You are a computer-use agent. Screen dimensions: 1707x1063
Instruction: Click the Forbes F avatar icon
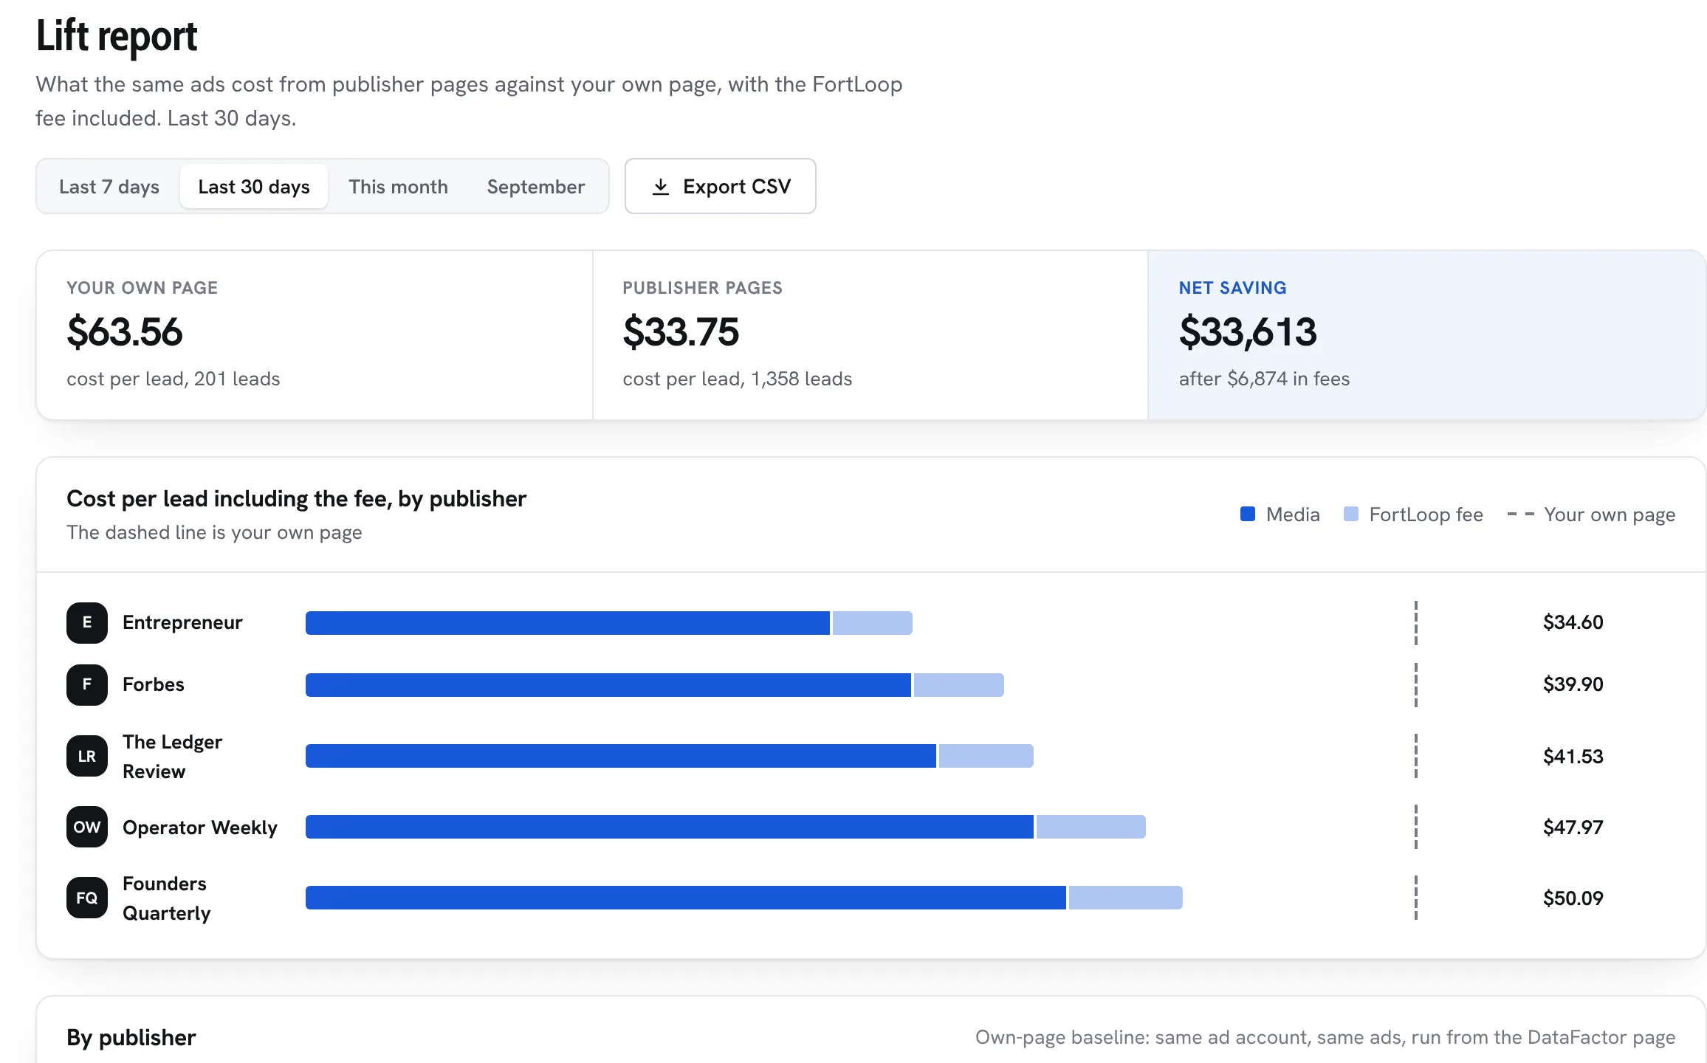click(x=87, y=684)
